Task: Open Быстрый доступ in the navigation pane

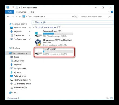Action: click(x=19, y=24)
